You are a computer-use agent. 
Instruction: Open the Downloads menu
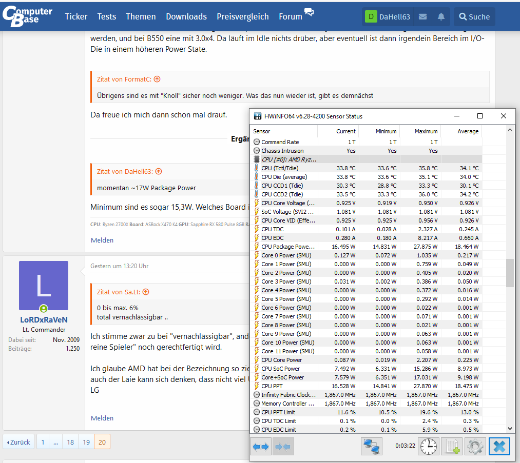click(x=186, y=16)
